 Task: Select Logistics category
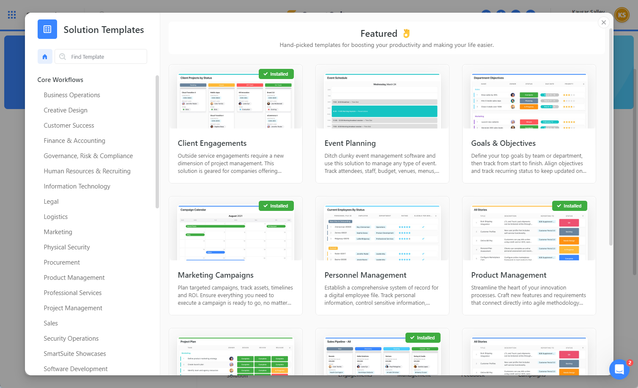pyautogui.click(x=56, y=217)
